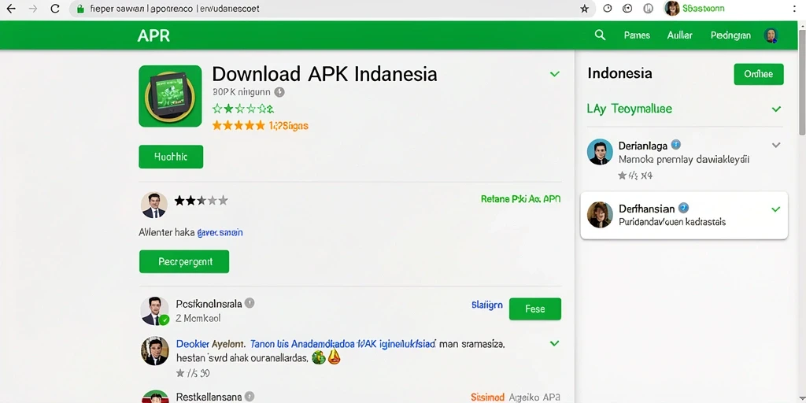806x403 pixels.
Task: Open the Pames menu item
Action: tap(637, 35)
